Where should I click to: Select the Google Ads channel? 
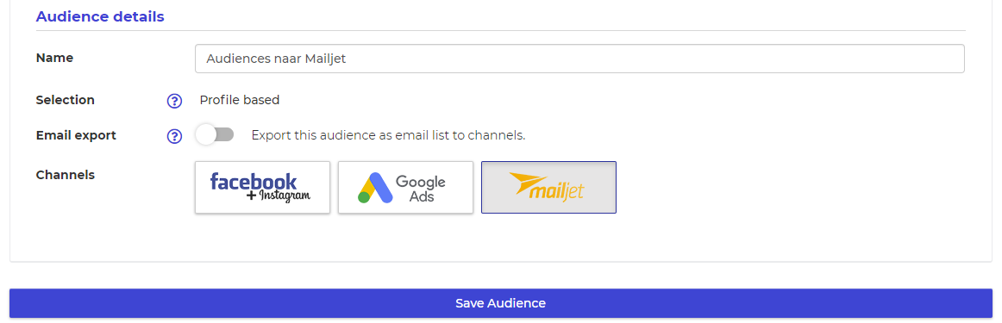pos(406,187)
